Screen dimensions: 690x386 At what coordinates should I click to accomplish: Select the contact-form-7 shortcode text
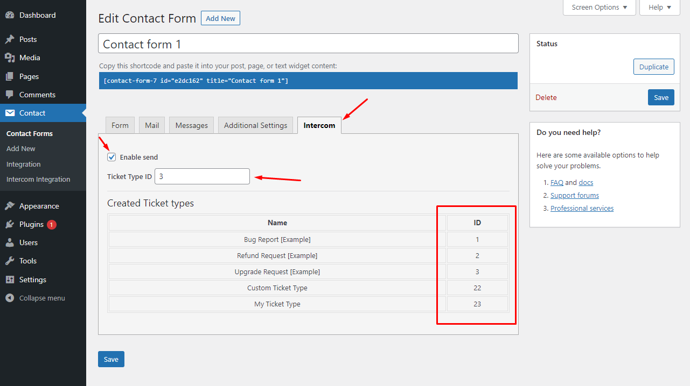(x=196, y=81)
